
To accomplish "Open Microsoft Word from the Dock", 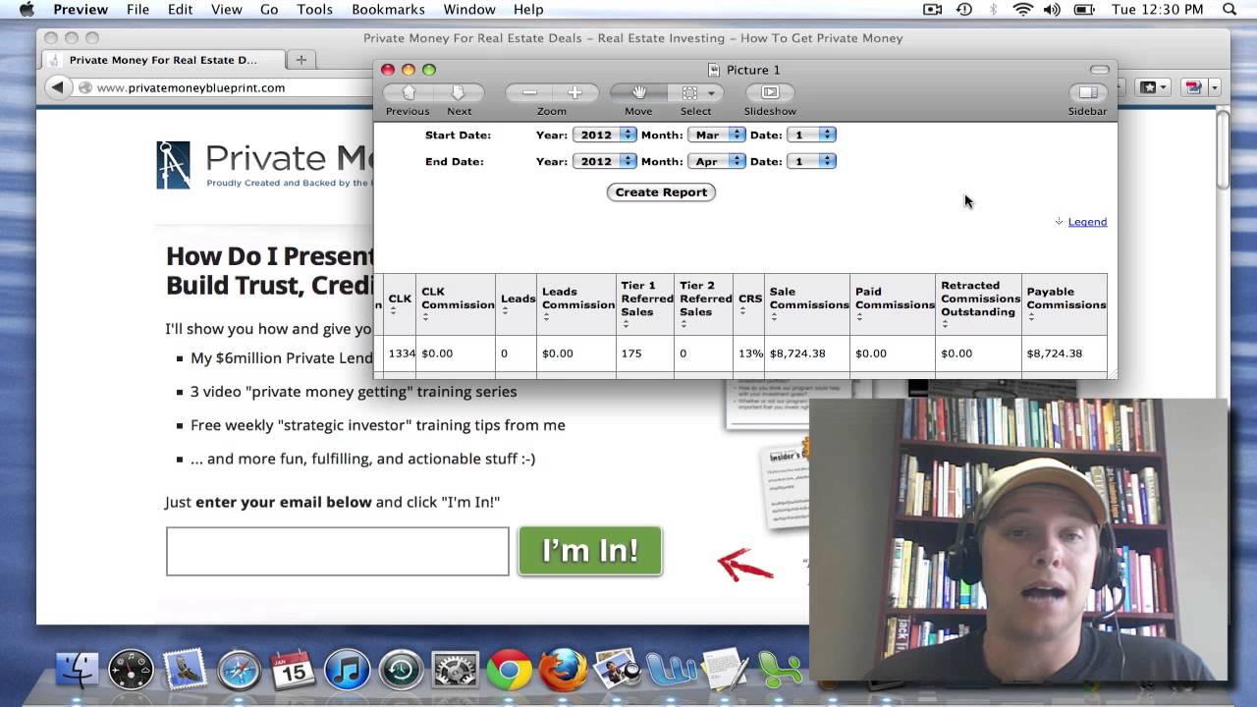I will [672, 671].
